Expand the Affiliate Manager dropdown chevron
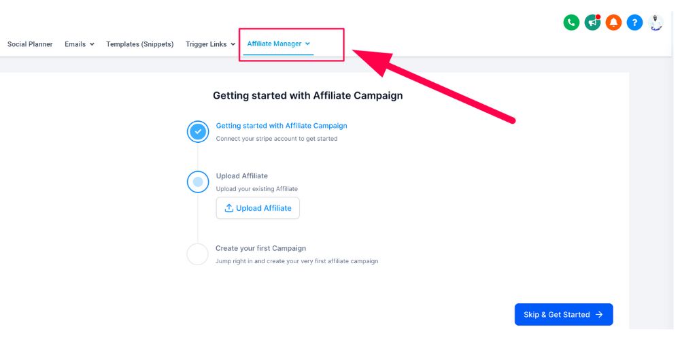The height and width of the screenshot is (340, 680). coord(307,44)
